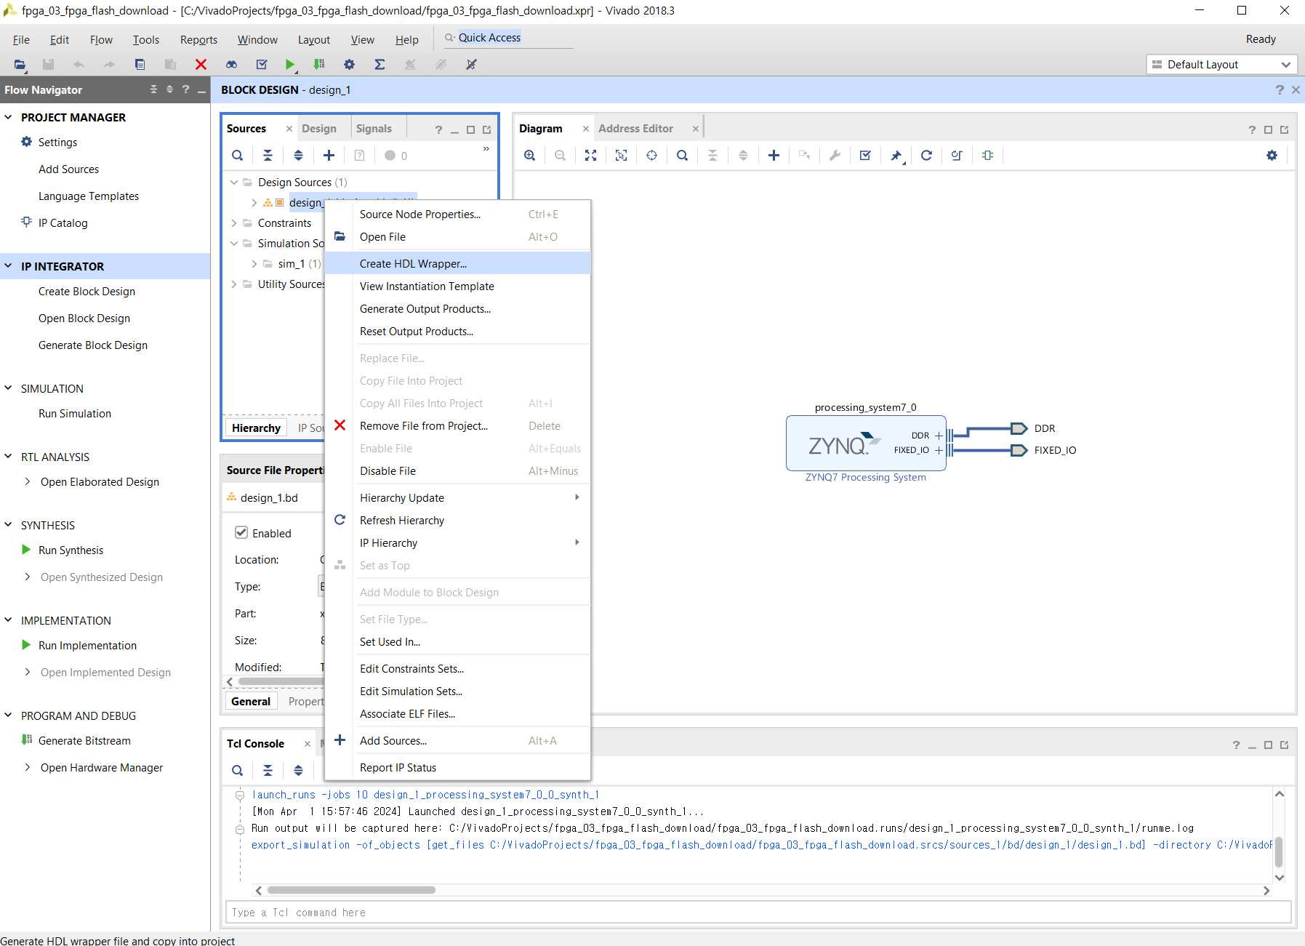Click the Tcl Console search icon
The image size is (1305, 946).
point(238,771)
